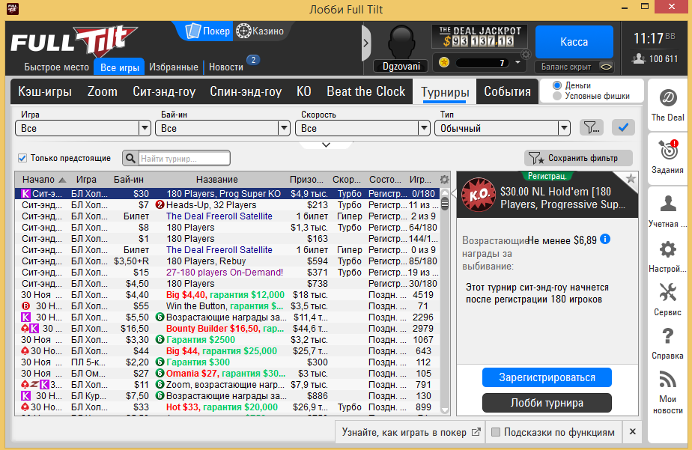Open Новости tab
This screenshot has height=450, width=692.
226,67
